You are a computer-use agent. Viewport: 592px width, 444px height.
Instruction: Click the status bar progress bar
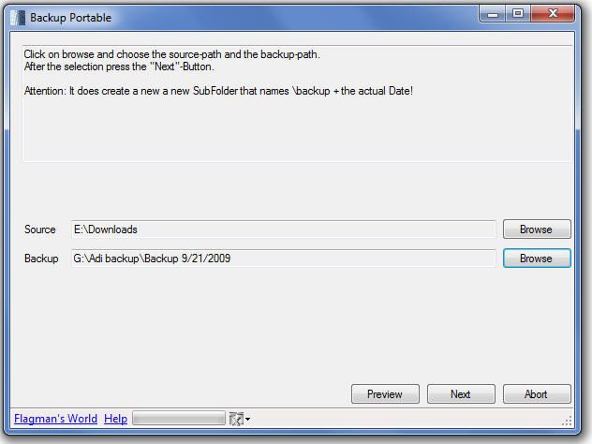[179, 419]
